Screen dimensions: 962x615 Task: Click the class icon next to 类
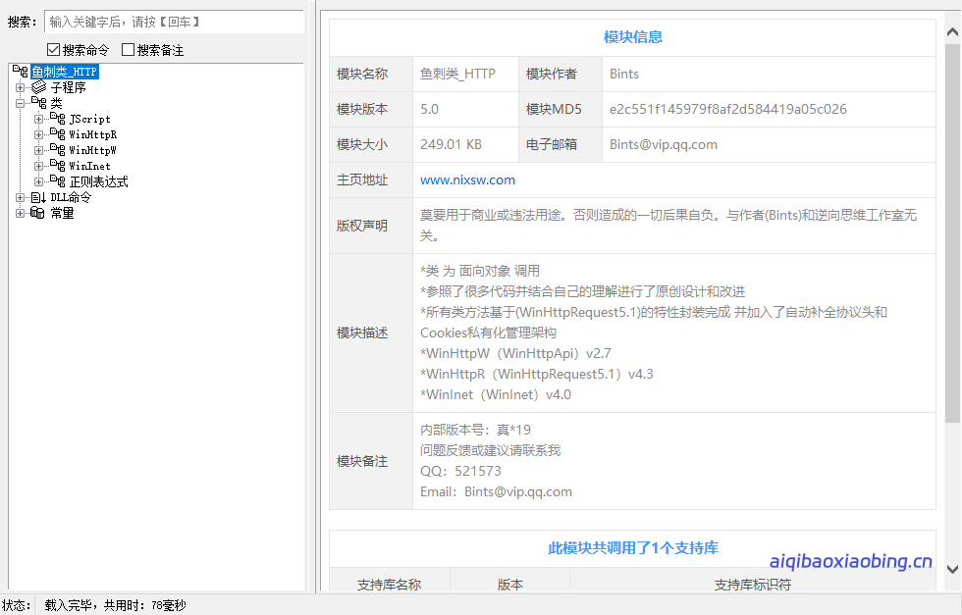coord(38,103)
